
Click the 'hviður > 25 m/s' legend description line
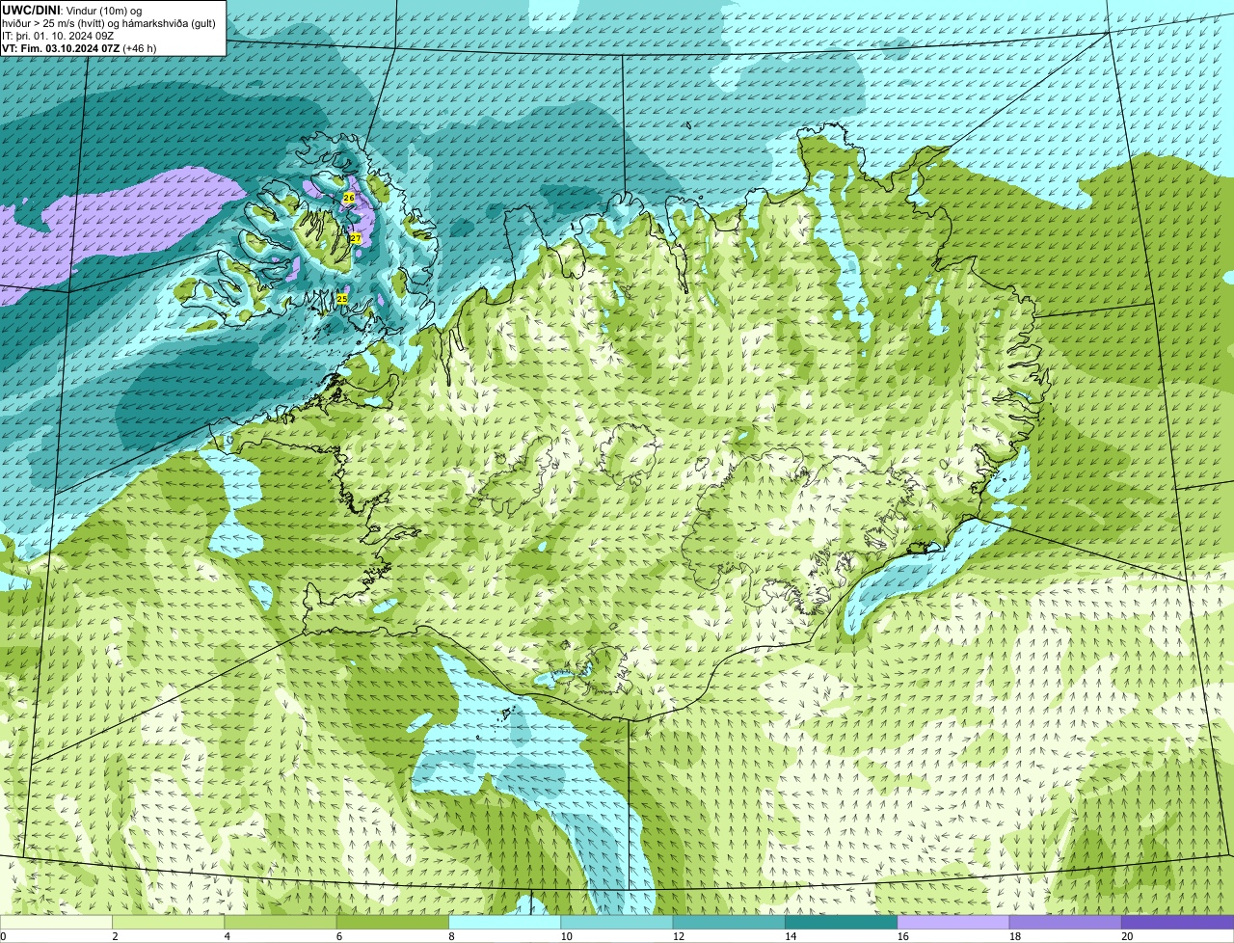pyautogui.click(x=109, y=22)
